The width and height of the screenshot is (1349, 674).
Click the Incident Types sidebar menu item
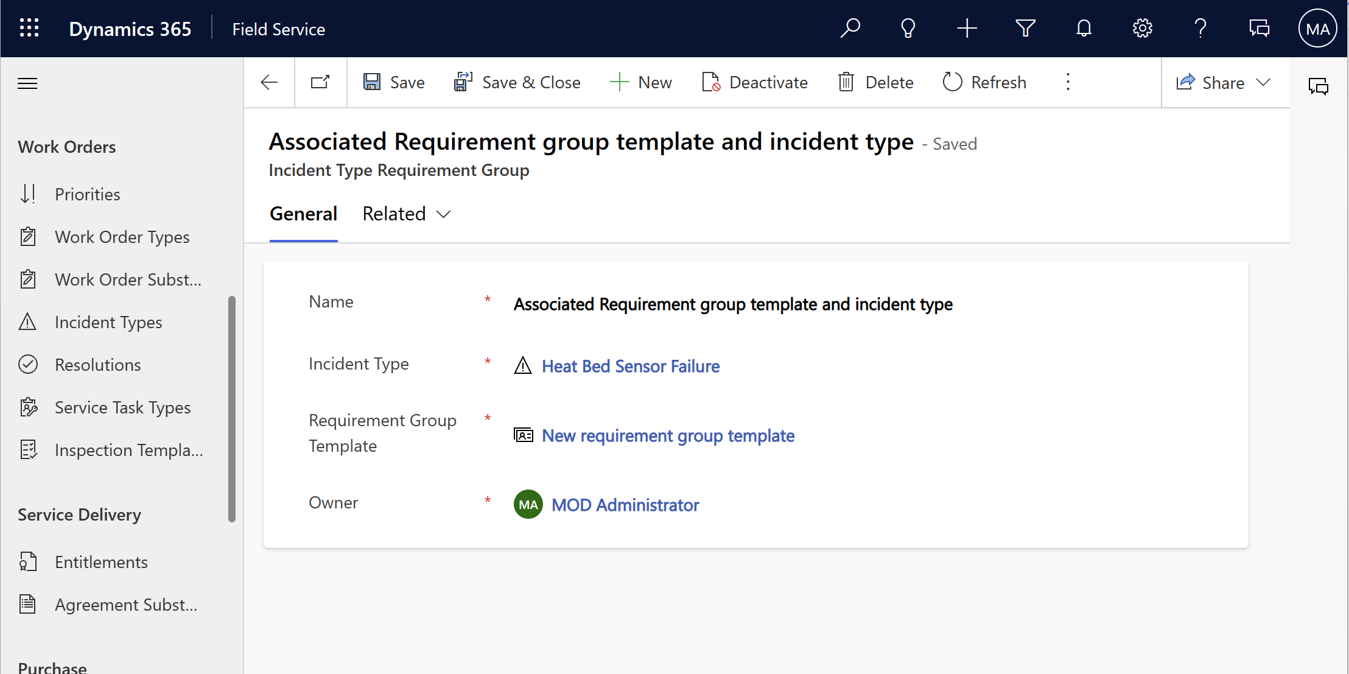click(x=108, y=322)
